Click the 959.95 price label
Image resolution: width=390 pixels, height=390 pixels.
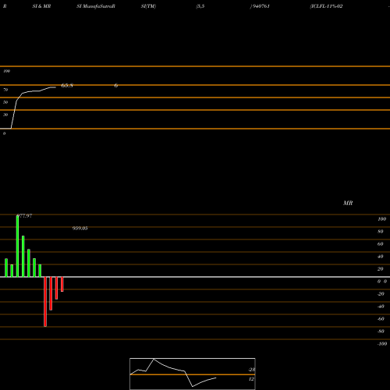click(x=80, y=229)
